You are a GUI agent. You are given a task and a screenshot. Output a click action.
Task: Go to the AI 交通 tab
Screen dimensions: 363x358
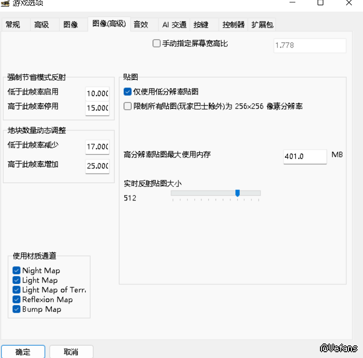tap(174, 25)
